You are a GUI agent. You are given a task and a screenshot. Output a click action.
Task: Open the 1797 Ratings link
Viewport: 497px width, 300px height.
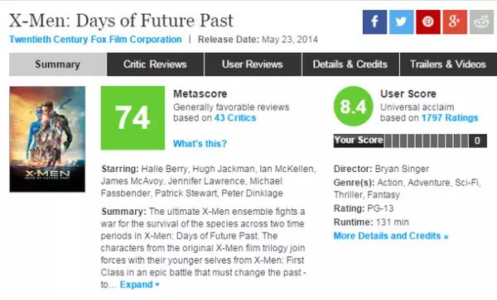tap(450, 118)
